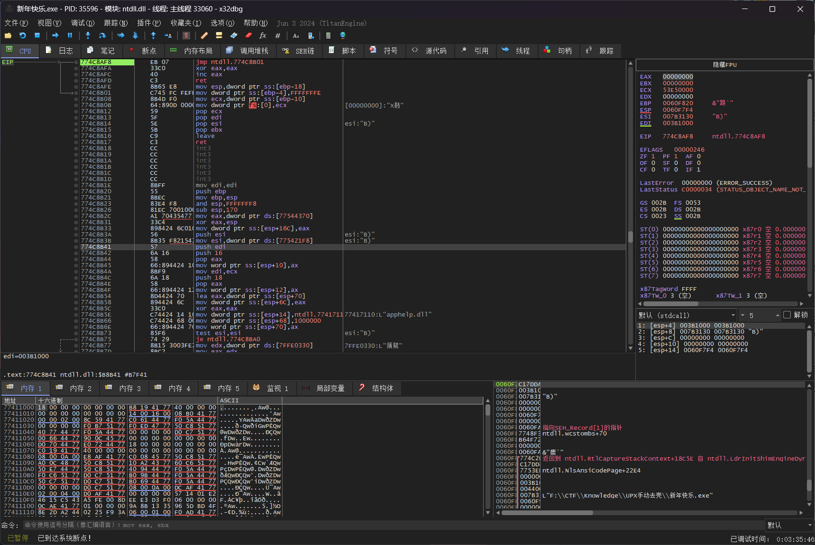Open Scylla with the red S icon
The height and width of the screenshot is (545, 815).
pyautogui.click(x=186, y=36)
